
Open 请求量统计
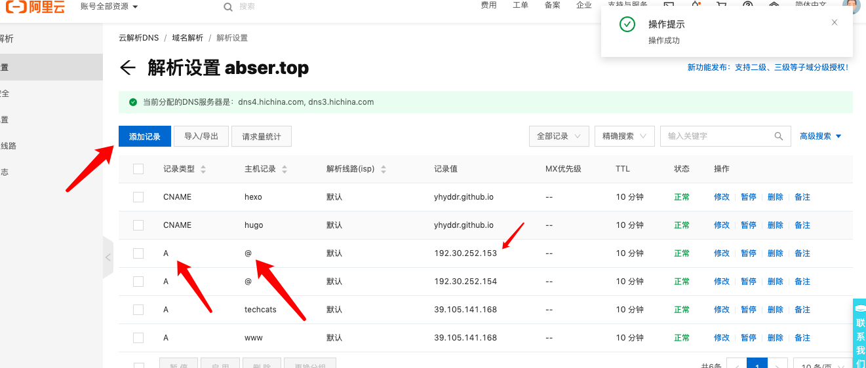pos(262,136)
